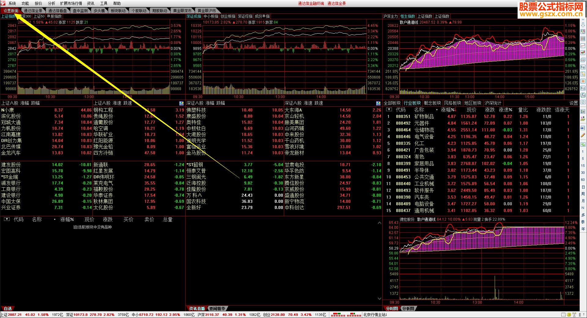Select the 创业板指 index tab
Screen dimensions: 587x318
click(x=228, y=16)
